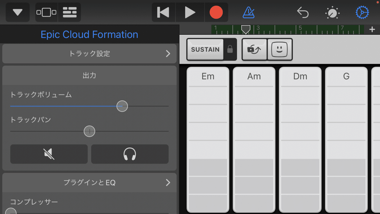Toggle the sustain lock padlock icon

click(230, 49)
